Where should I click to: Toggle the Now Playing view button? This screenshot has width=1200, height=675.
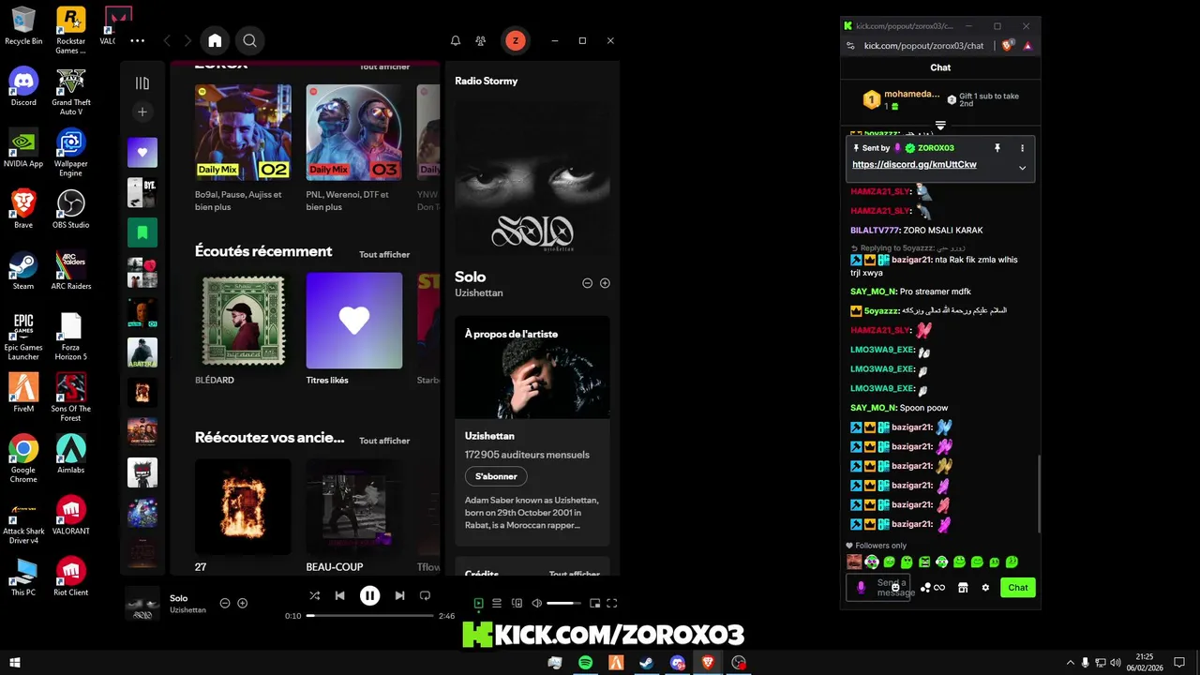pyautogui.click(x=478, y=603)
